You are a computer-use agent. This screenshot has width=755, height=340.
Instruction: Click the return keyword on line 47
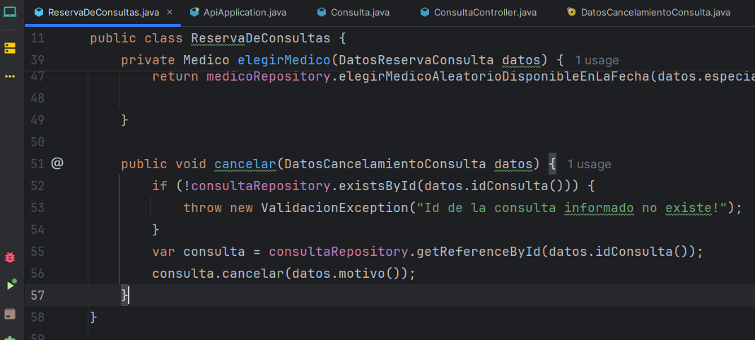176,76
